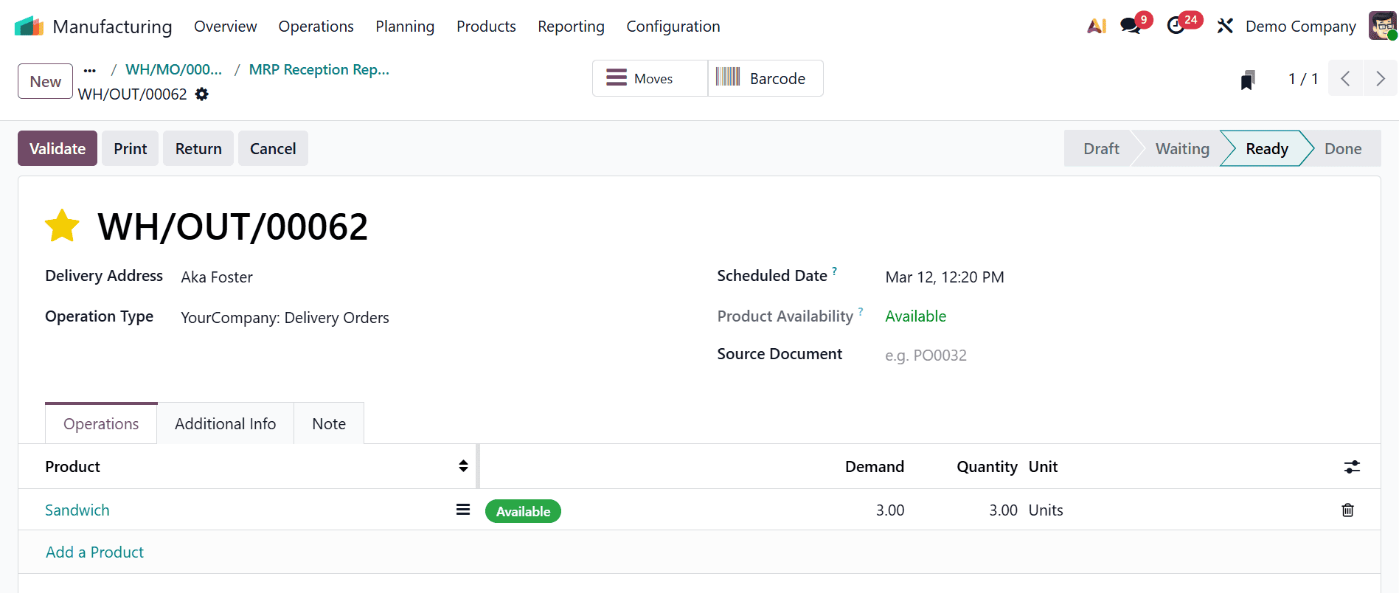The height and width of the screenshot is (593, 1399).
Task: Click Add a Product link
Action: point(94,552)
